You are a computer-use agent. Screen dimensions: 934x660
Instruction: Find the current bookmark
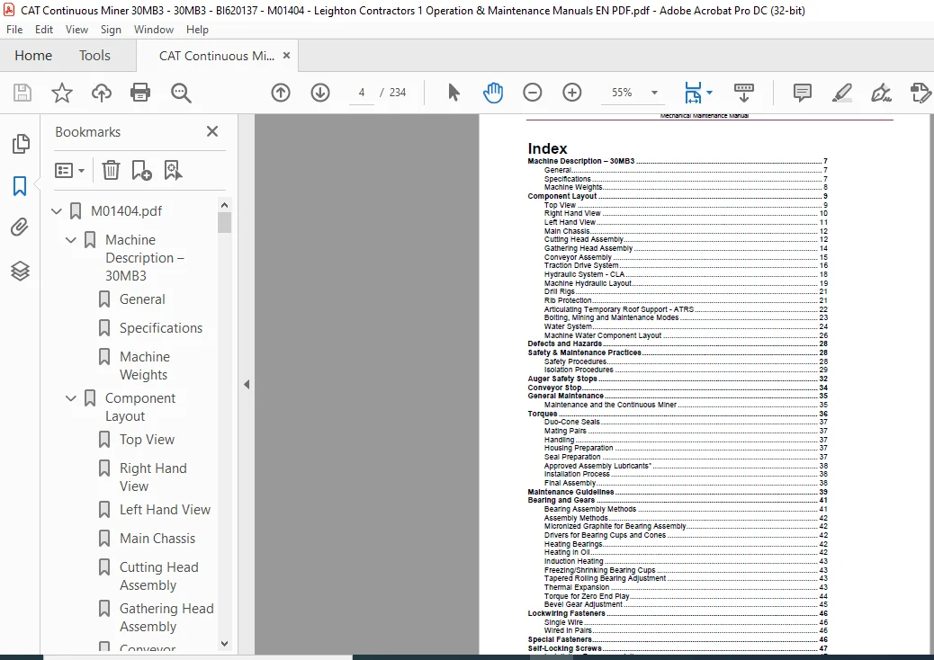click(x=173, y=170)
